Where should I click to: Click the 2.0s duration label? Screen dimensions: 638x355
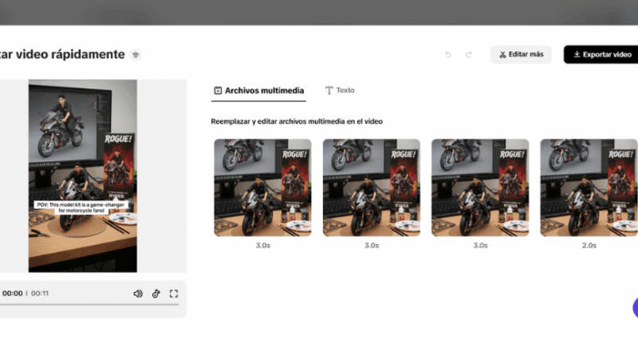pos(589,246)
